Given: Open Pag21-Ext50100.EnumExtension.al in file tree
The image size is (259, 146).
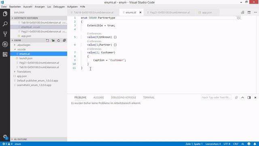Looking at the screenshot, I should (x=39, y=63).
